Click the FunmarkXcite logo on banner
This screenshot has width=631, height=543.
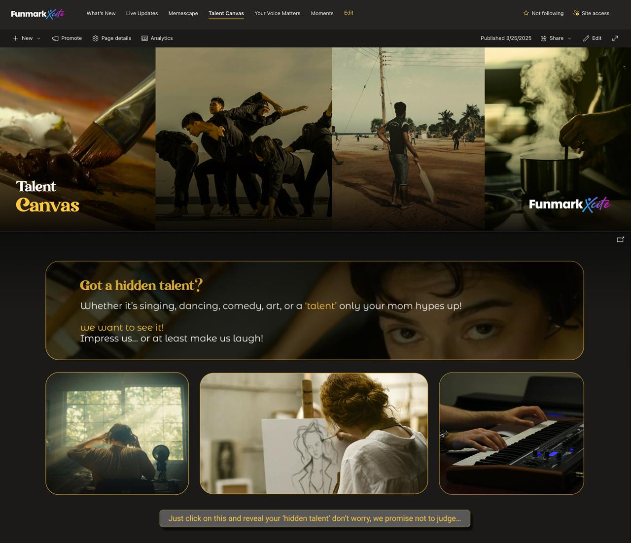[569, 204]
